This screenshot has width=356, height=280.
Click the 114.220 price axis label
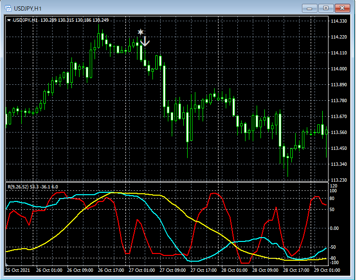coord(339,37)
